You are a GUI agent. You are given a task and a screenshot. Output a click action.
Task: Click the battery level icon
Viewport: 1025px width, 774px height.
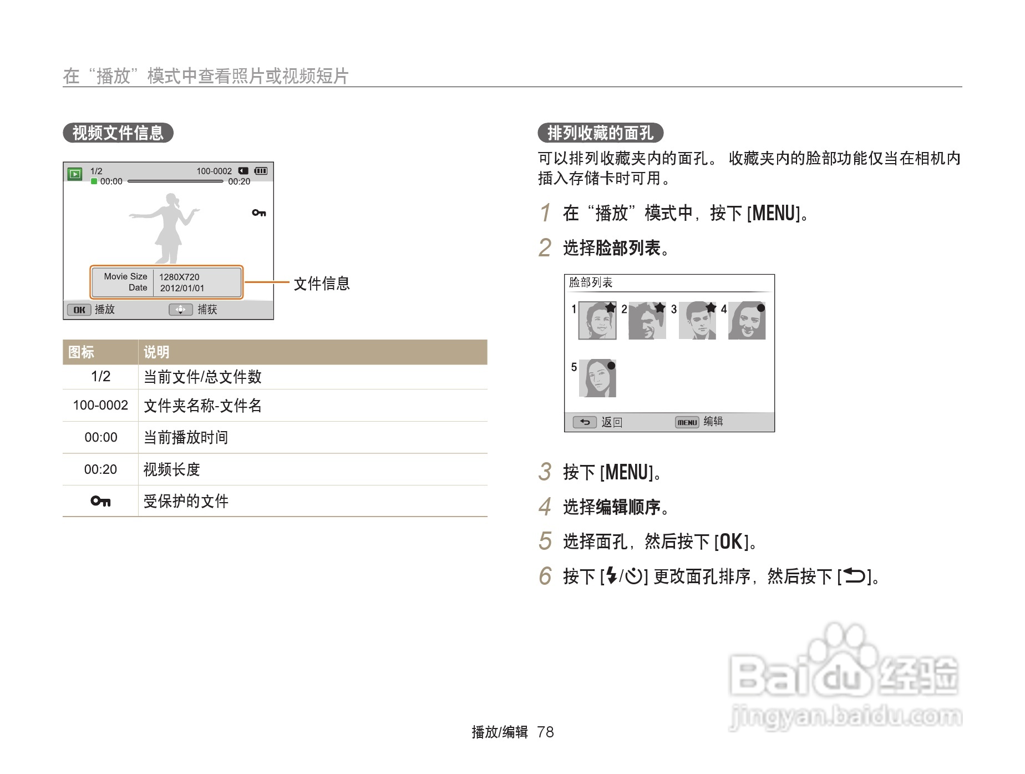261,171
